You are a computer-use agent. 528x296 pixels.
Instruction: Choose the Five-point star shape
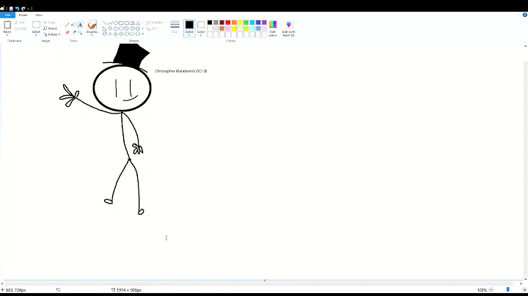[x=116, y=34]
